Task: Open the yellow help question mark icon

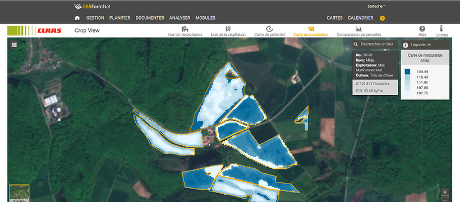Action: tap(382, 18)
